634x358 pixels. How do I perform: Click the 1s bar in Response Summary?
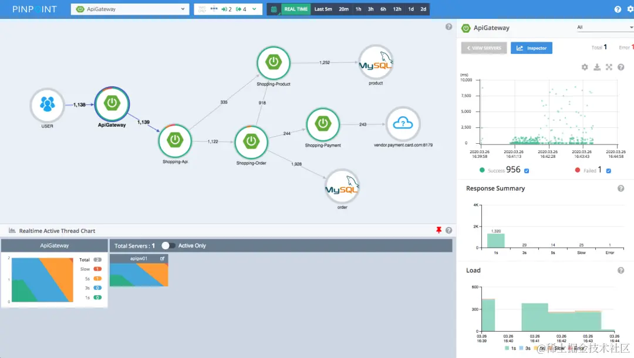point(495,241)
